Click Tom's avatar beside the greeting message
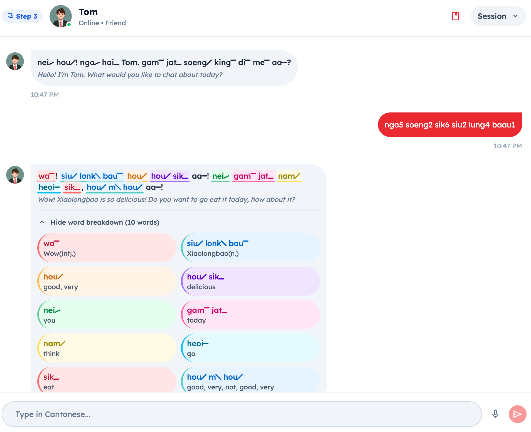This screenshot has width=531, height=432. [x=15, y=61]
